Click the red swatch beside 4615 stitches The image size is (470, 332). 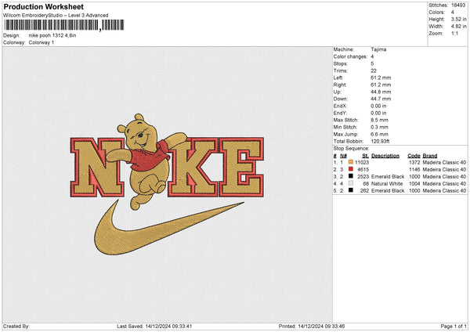tap(351, 169)
